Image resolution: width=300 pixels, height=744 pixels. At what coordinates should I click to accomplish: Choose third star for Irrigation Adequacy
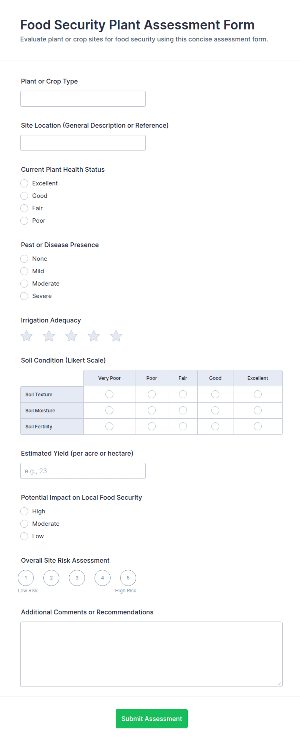[71, 336]
